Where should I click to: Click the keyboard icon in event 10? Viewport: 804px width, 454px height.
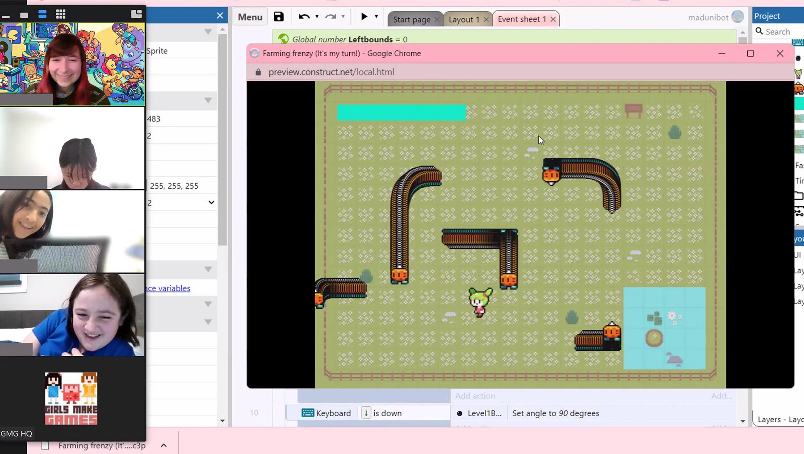click(308, 413)
